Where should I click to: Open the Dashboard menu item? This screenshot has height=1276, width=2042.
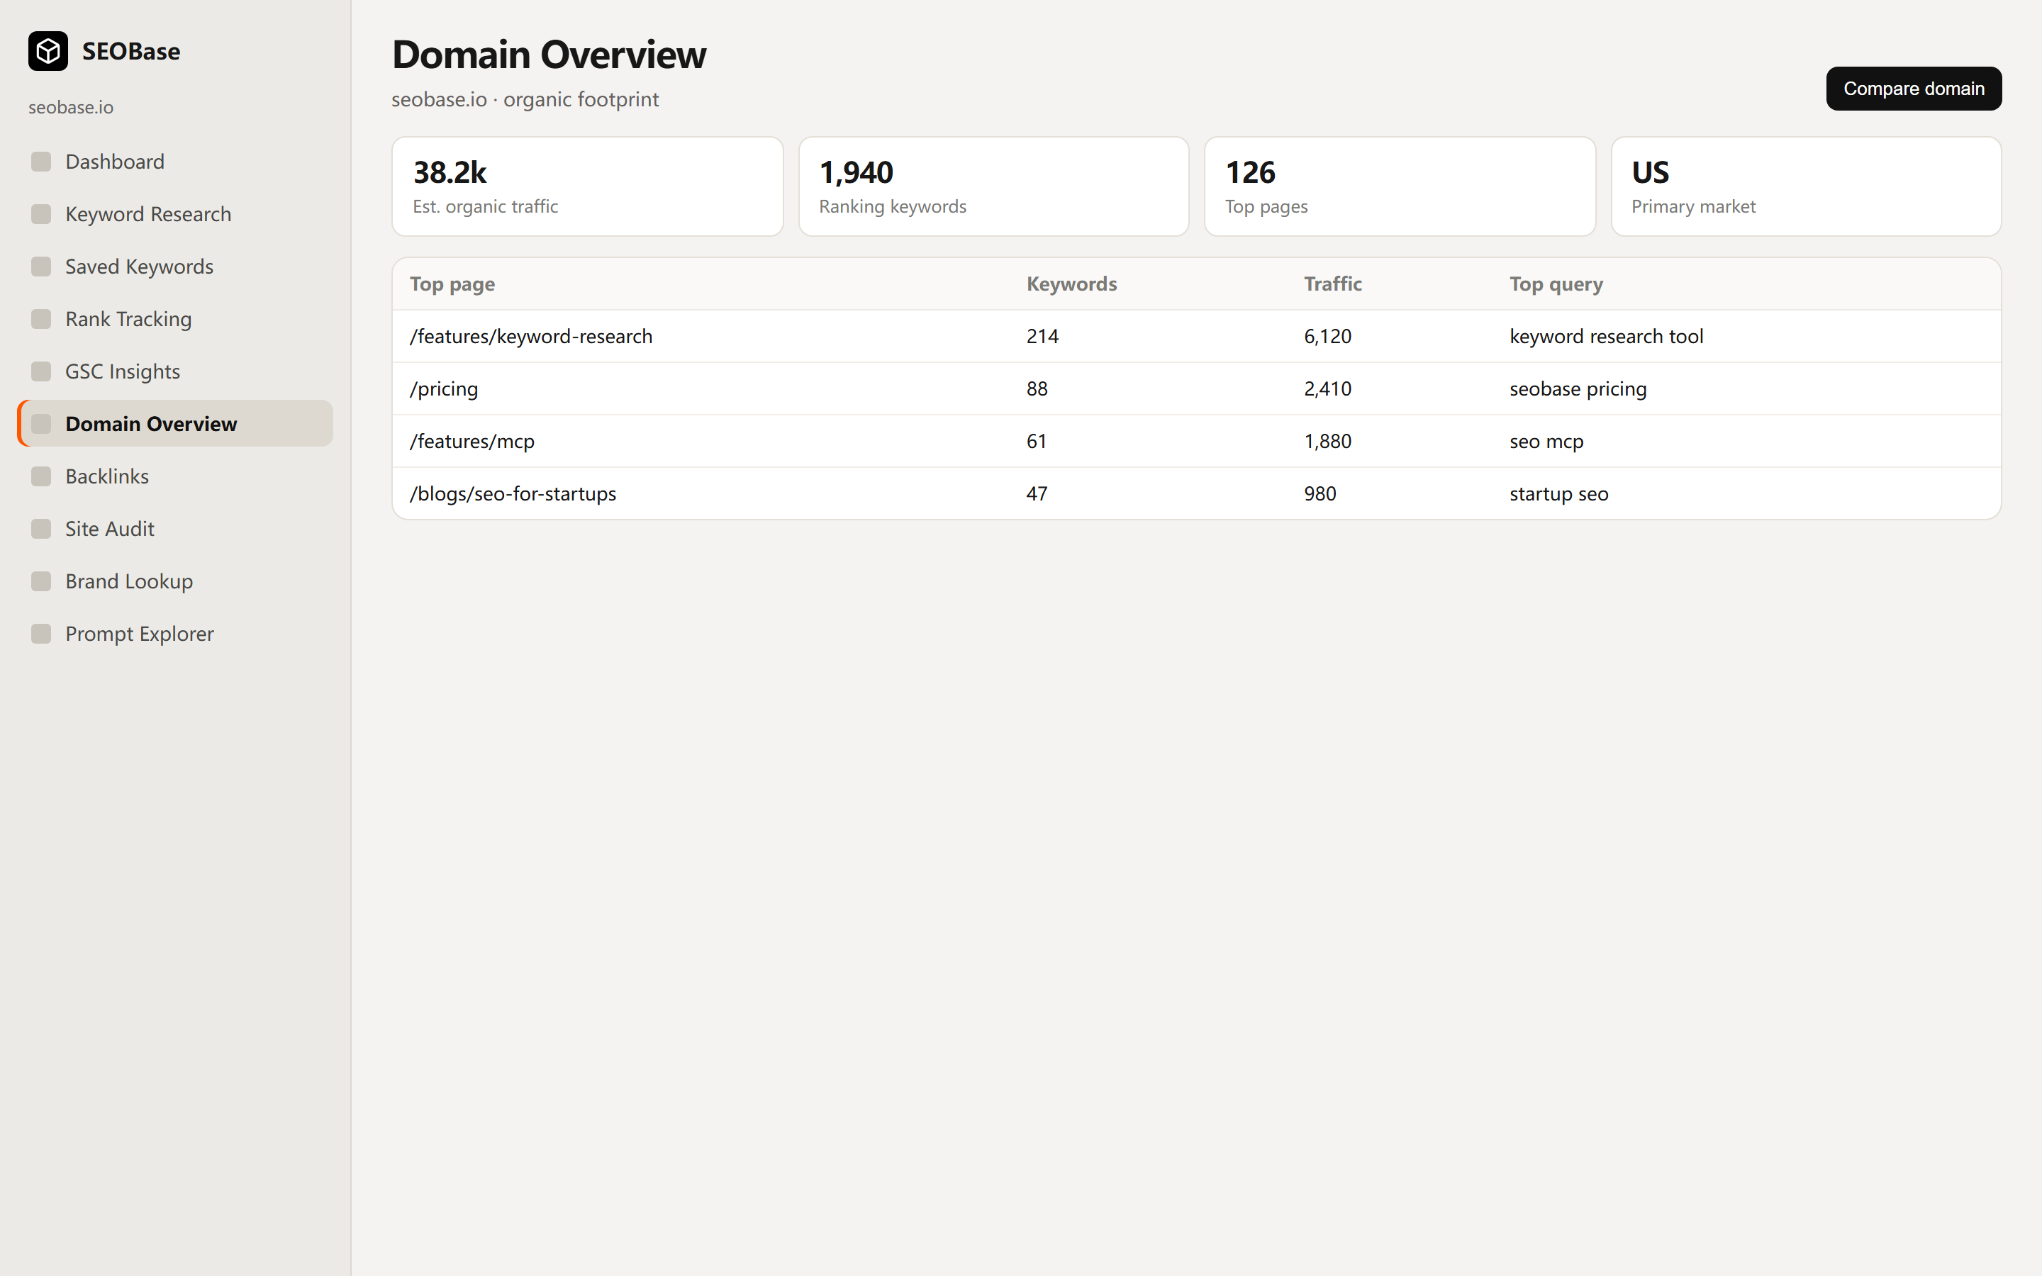click(x=174, y=161)
